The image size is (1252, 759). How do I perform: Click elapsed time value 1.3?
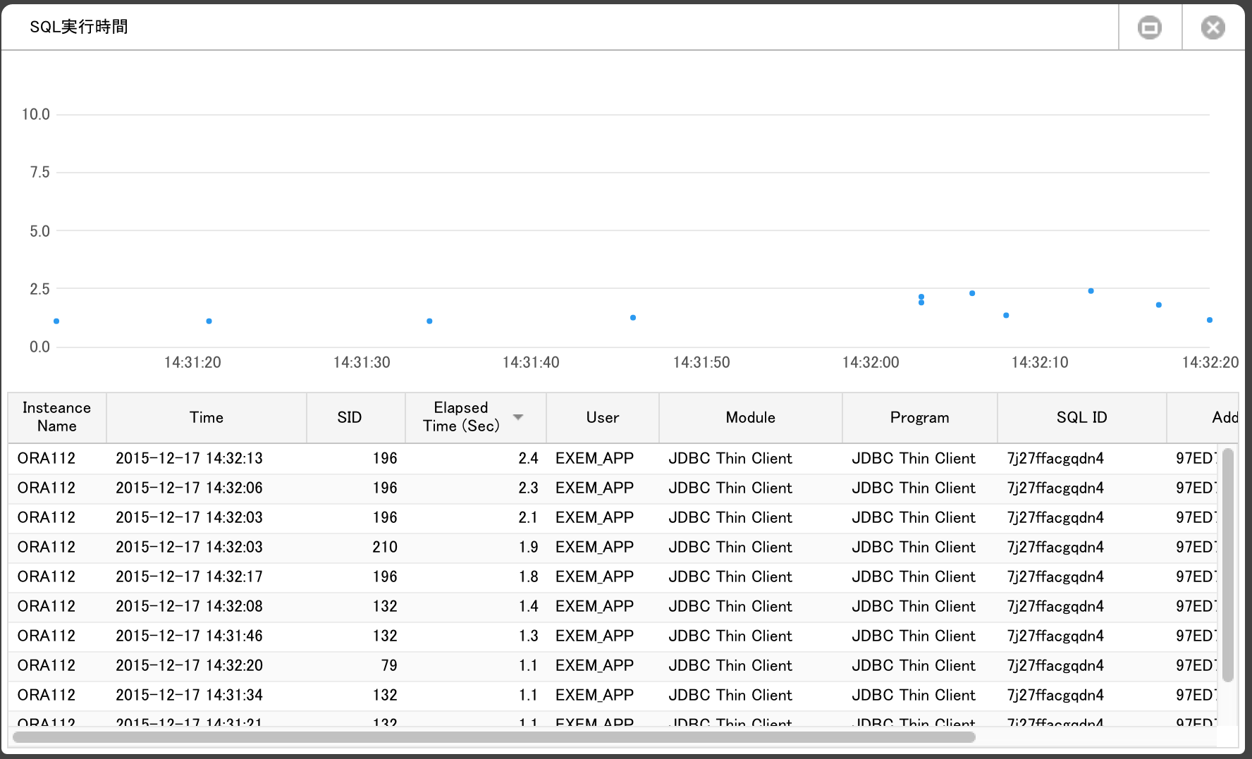[x=528, y=636]
